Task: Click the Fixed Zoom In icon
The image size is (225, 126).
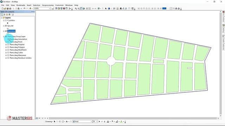Action: tap(87, 8)
